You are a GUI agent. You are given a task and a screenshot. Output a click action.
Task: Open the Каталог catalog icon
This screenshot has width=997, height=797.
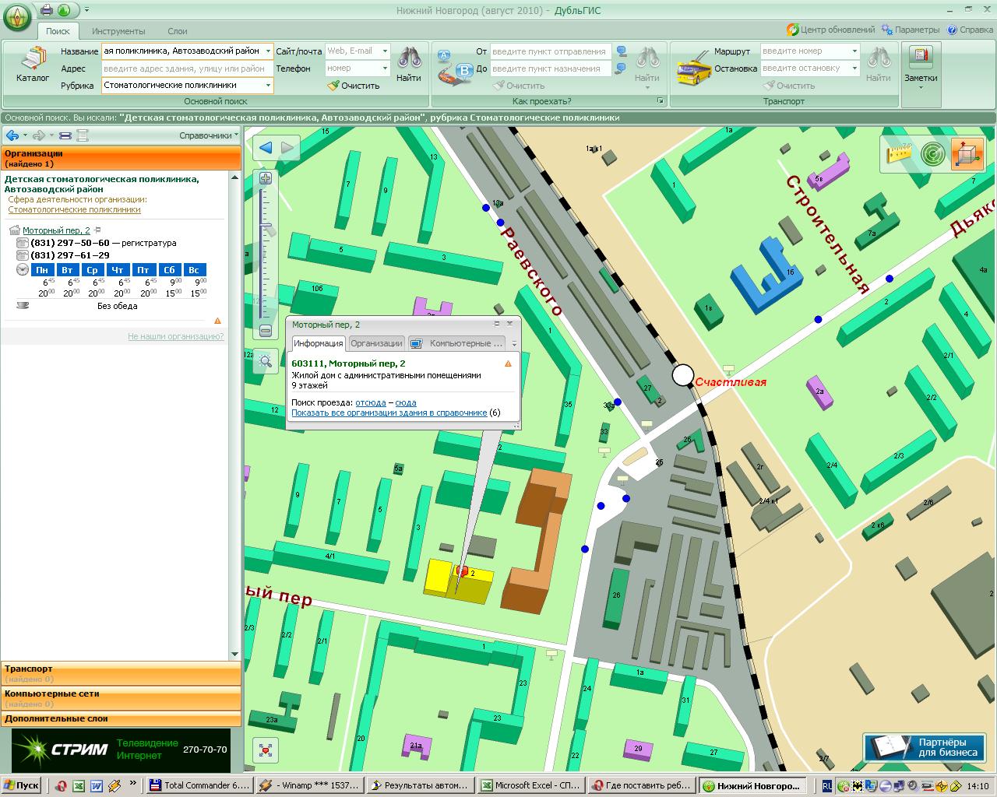[33, 65]
